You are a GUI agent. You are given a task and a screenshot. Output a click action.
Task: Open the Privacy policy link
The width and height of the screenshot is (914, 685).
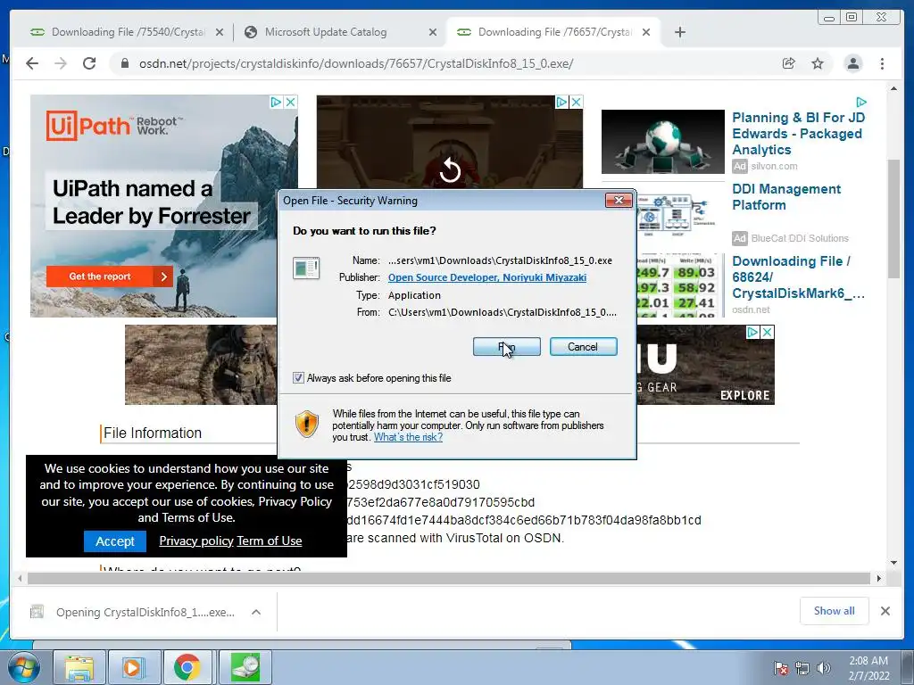196,541
